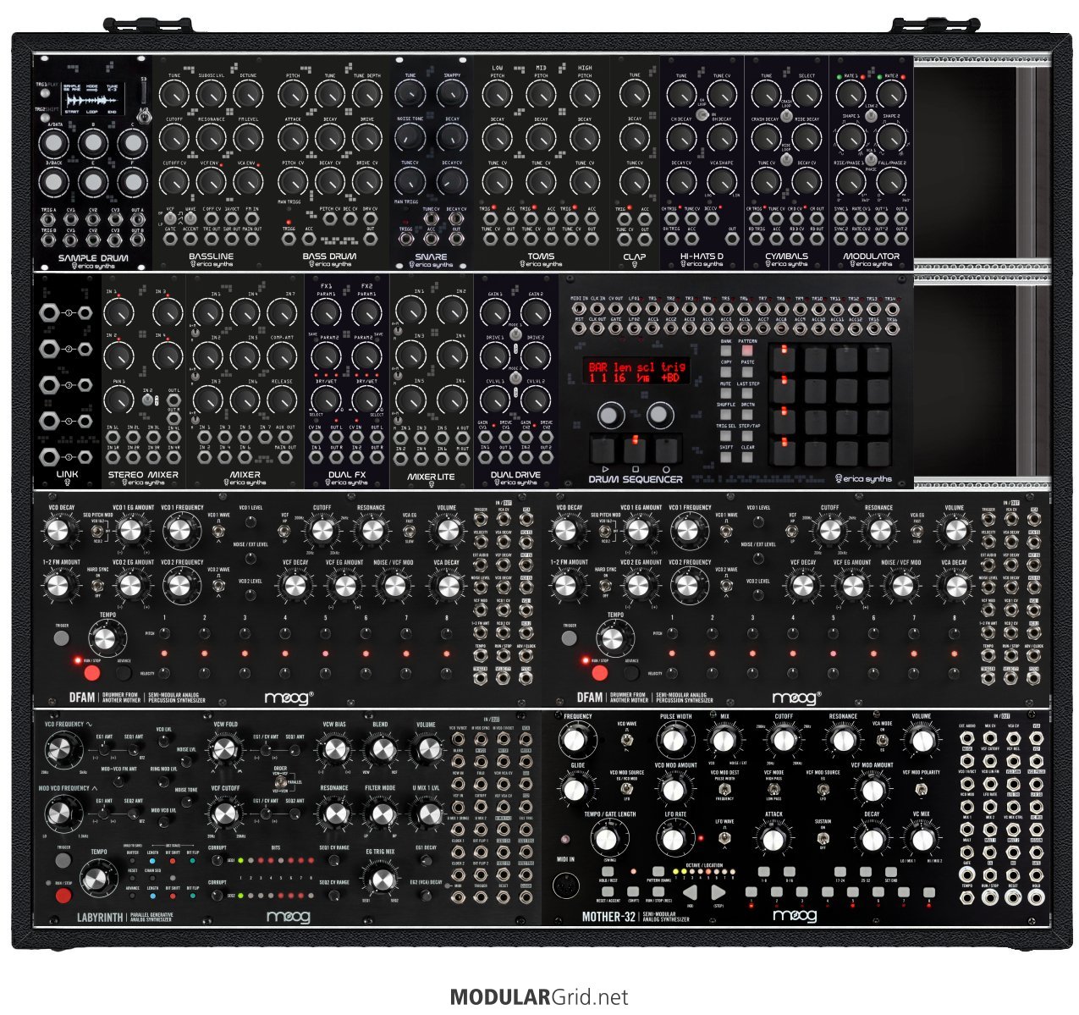
Task: Click the red RUN / STOP button on Labyrinth
Action: click(63, 895)
